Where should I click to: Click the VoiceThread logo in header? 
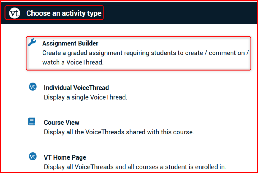15,13
